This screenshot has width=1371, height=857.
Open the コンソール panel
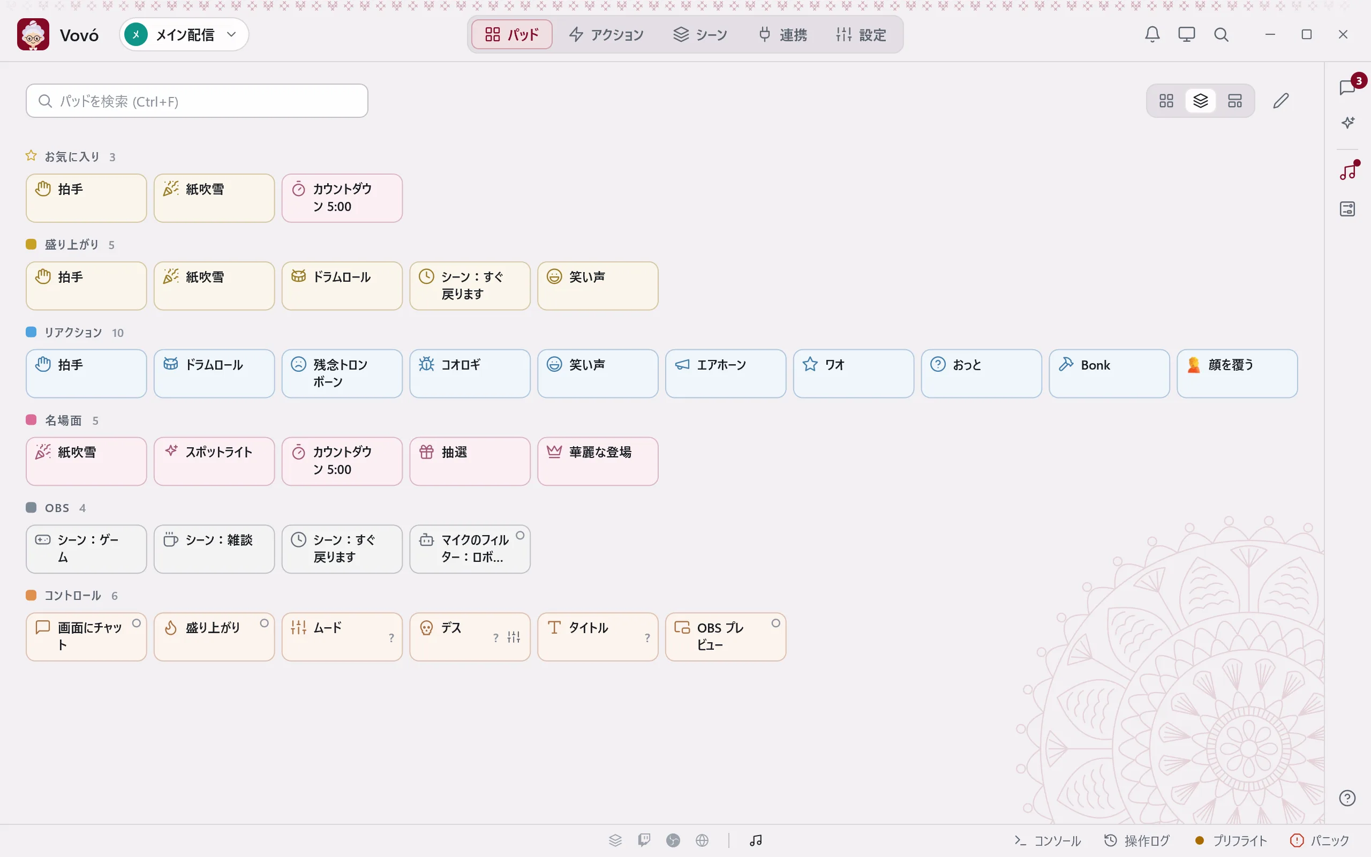(1048, 840)
